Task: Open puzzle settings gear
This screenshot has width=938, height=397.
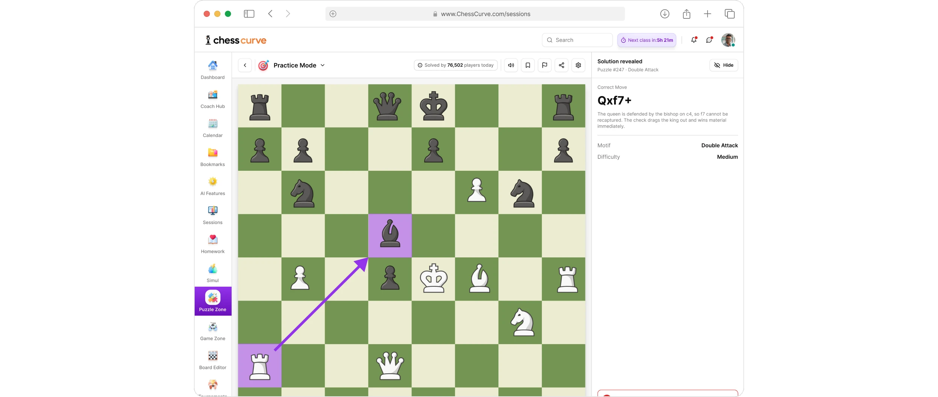Action: [578, 65]
